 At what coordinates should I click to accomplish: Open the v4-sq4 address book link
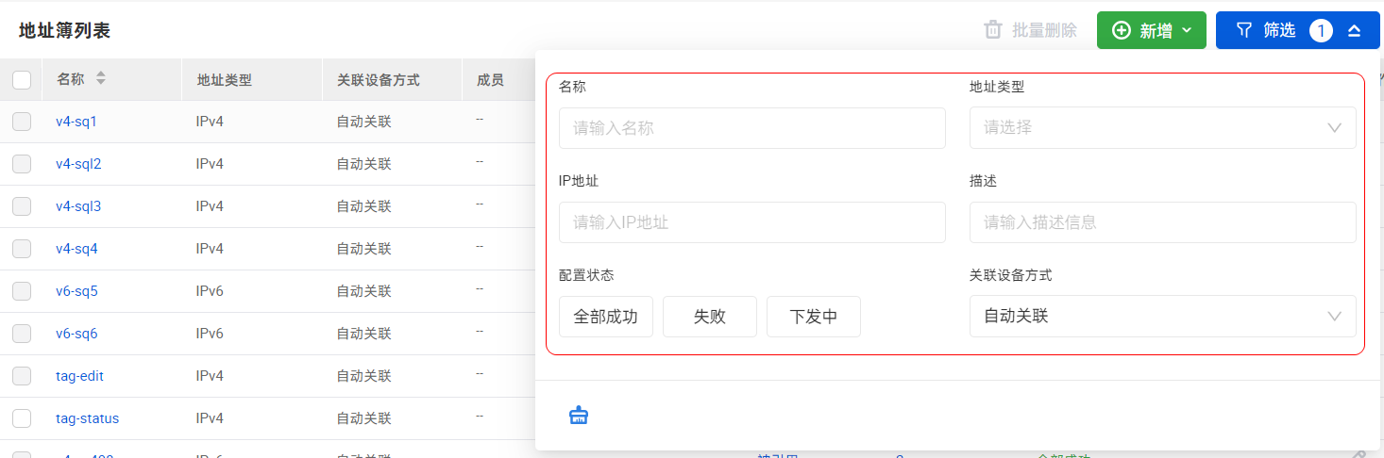click(x=76, y=249)
